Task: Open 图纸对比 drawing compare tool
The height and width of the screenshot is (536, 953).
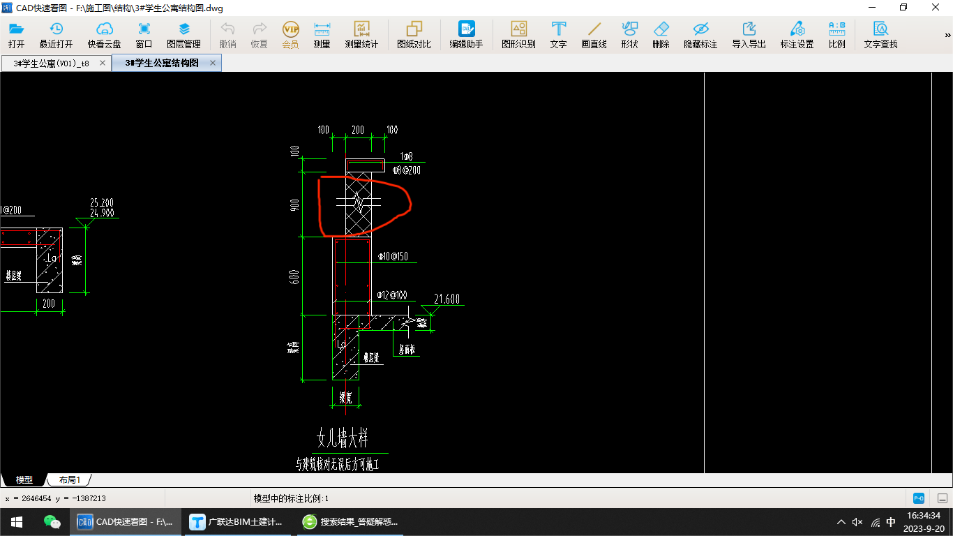Action: click(414, 35)
